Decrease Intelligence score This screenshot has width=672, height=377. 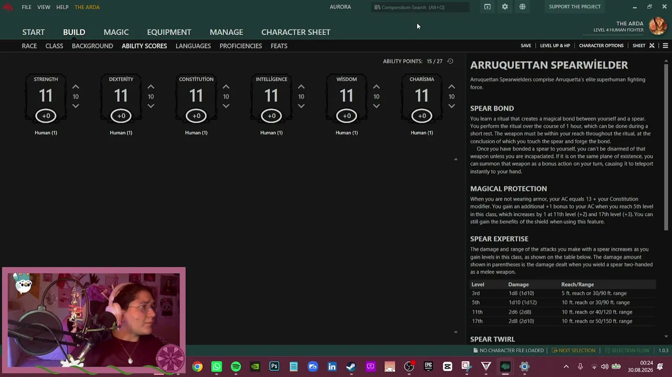[x=301, y=106]
